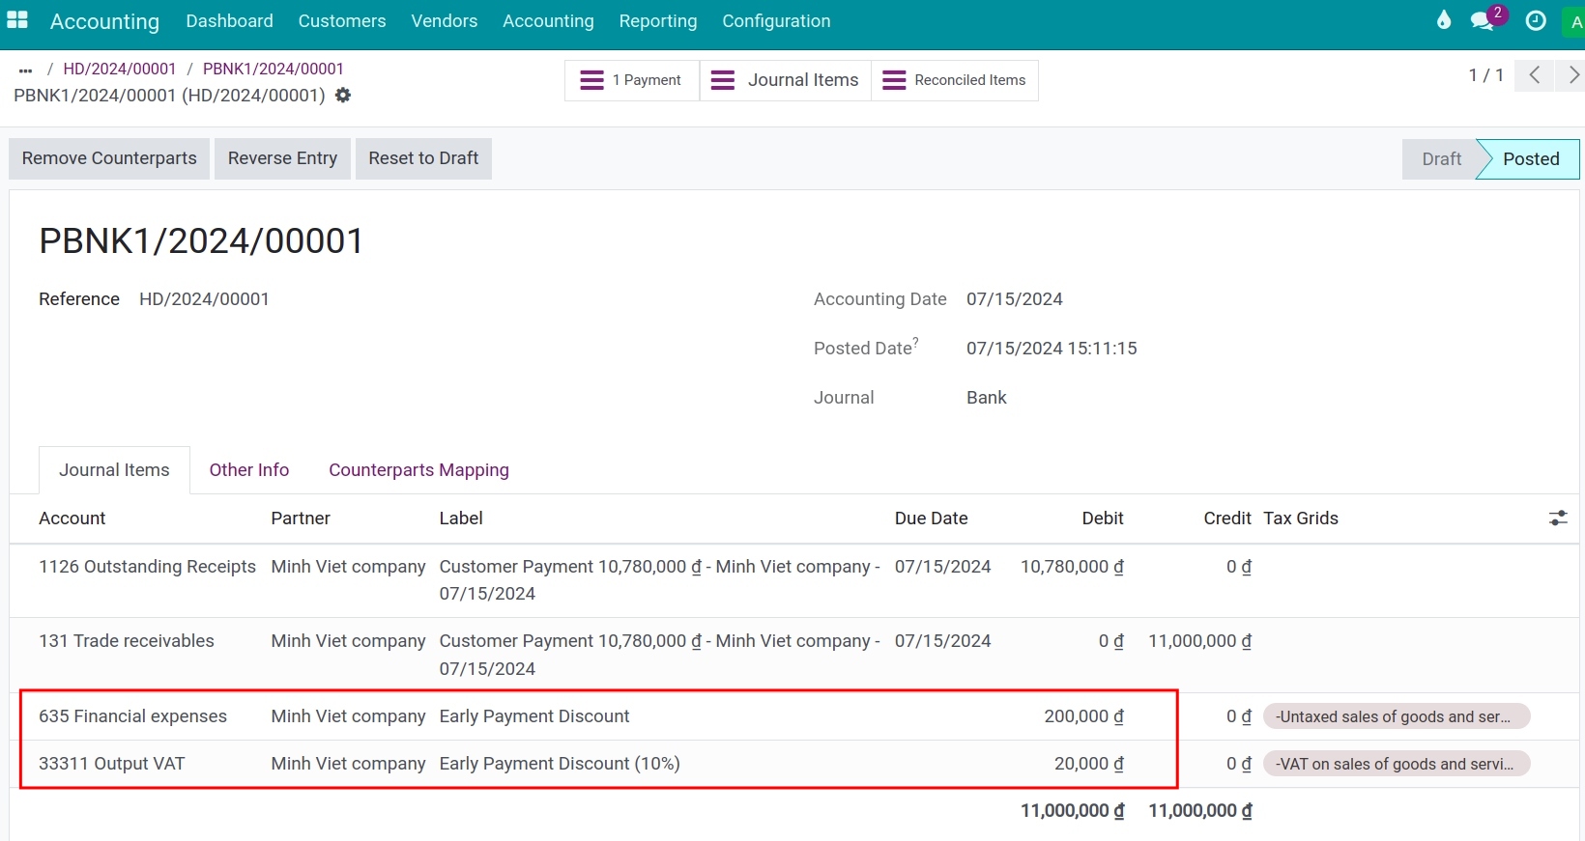
Task: Click the Tax Grids column header
Action: [1301, 519]
